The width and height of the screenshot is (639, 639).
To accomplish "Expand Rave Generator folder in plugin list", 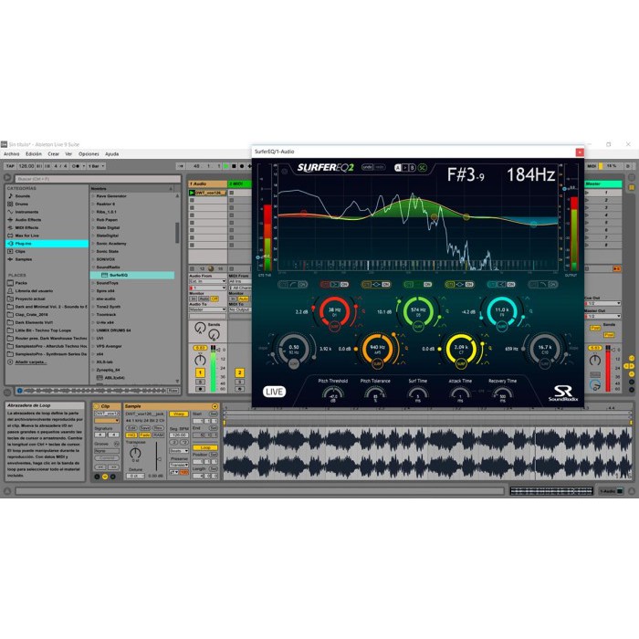I will coord(93,196).
